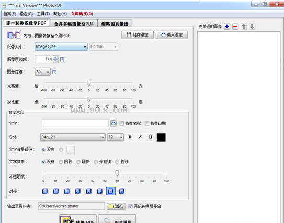Align watermark to top-center
This screenshot has width=284, height=223.
56,191
